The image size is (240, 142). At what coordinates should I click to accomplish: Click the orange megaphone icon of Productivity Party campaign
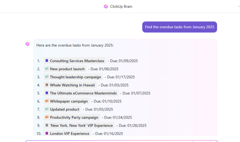(x=47, y=117)
